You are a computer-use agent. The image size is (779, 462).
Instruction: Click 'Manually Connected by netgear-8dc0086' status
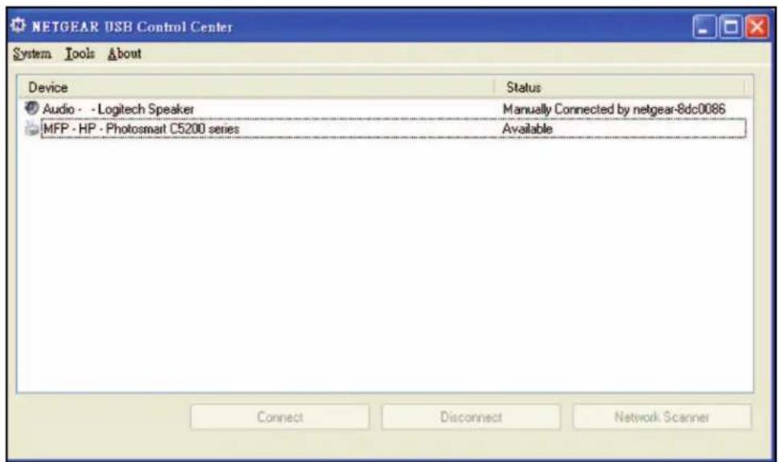614,109
